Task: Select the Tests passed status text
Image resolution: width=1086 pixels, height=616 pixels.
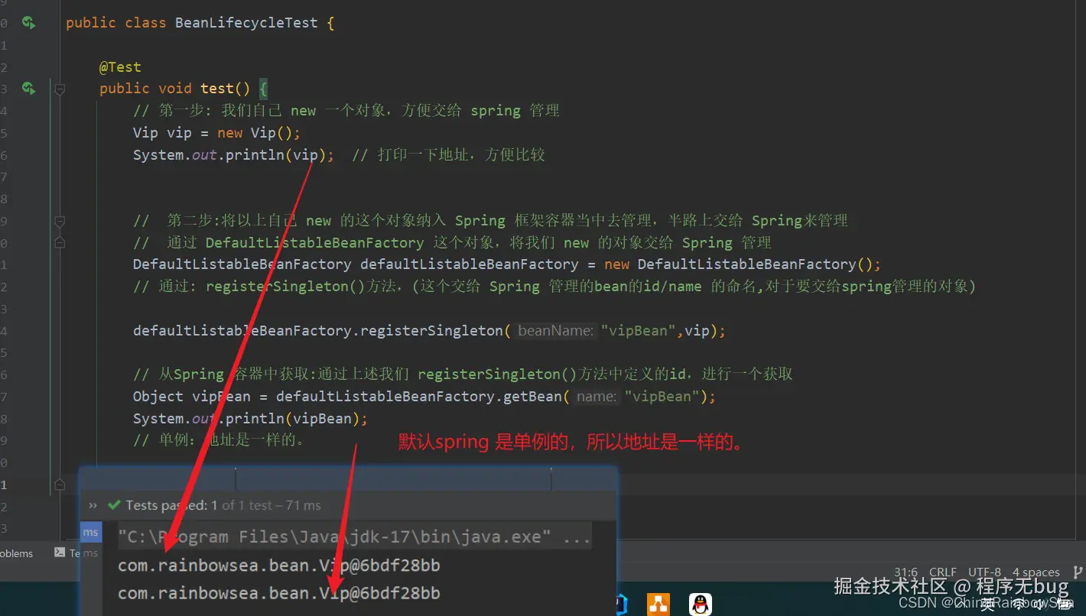Action: (223, 505)
